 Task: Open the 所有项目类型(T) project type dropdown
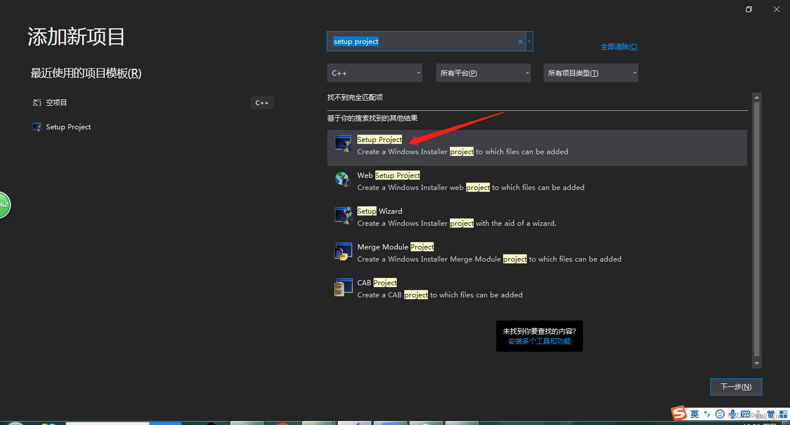pos(590,73)
